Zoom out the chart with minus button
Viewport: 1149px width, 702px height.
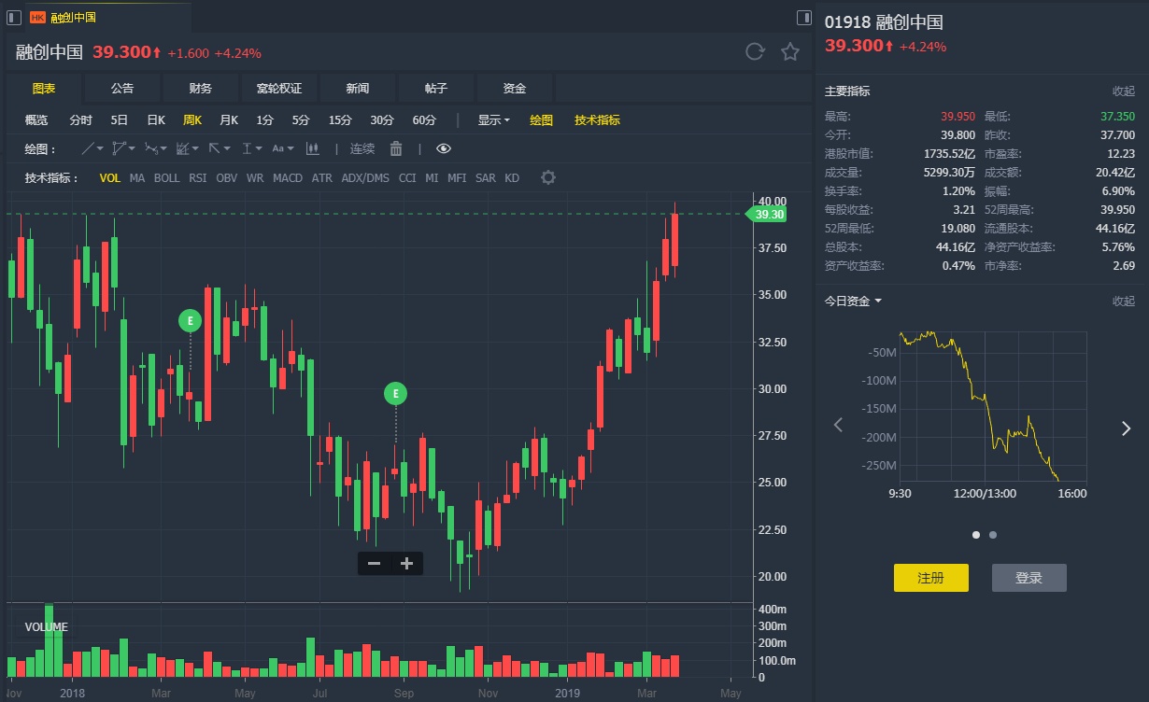(x=374, y=563)
